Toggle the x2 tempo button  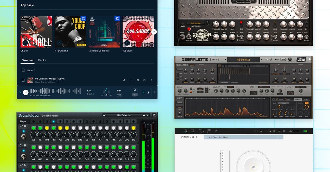point(135,90)
